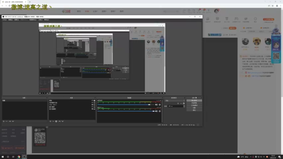Toggle eye icon for the 文本 (GDI+) source
The width and height of the screenshot is (283, 159).
click(x=92, y=105)
